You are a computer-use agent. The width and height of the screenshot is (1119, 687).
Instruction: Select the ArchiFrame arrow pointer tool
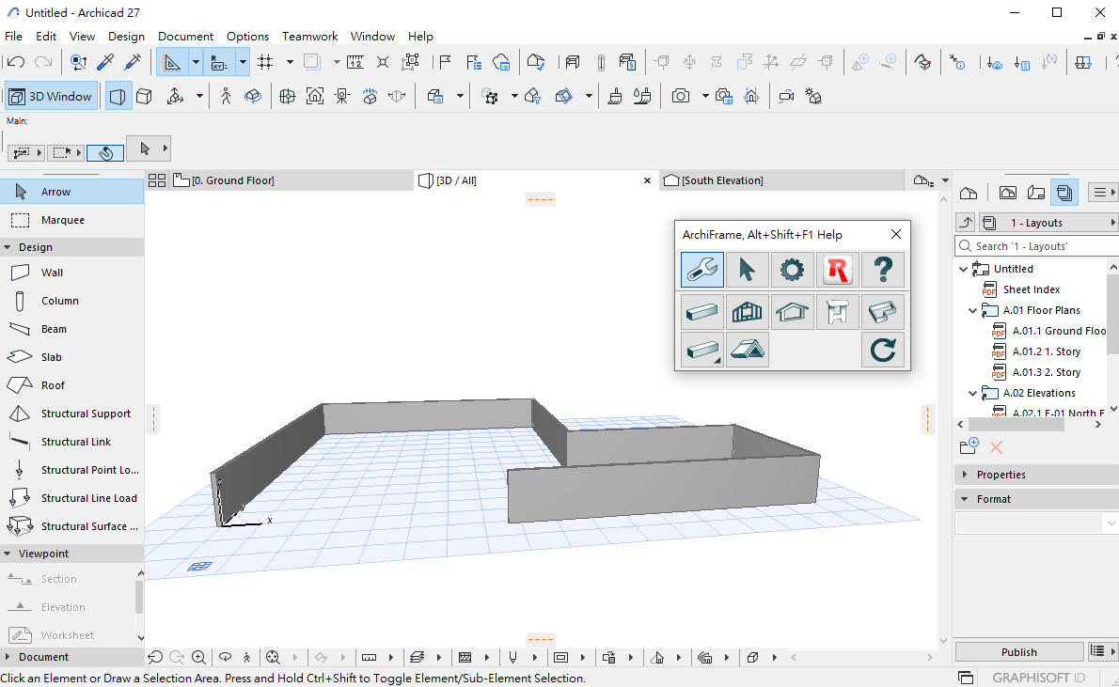(x=748, y=270)
